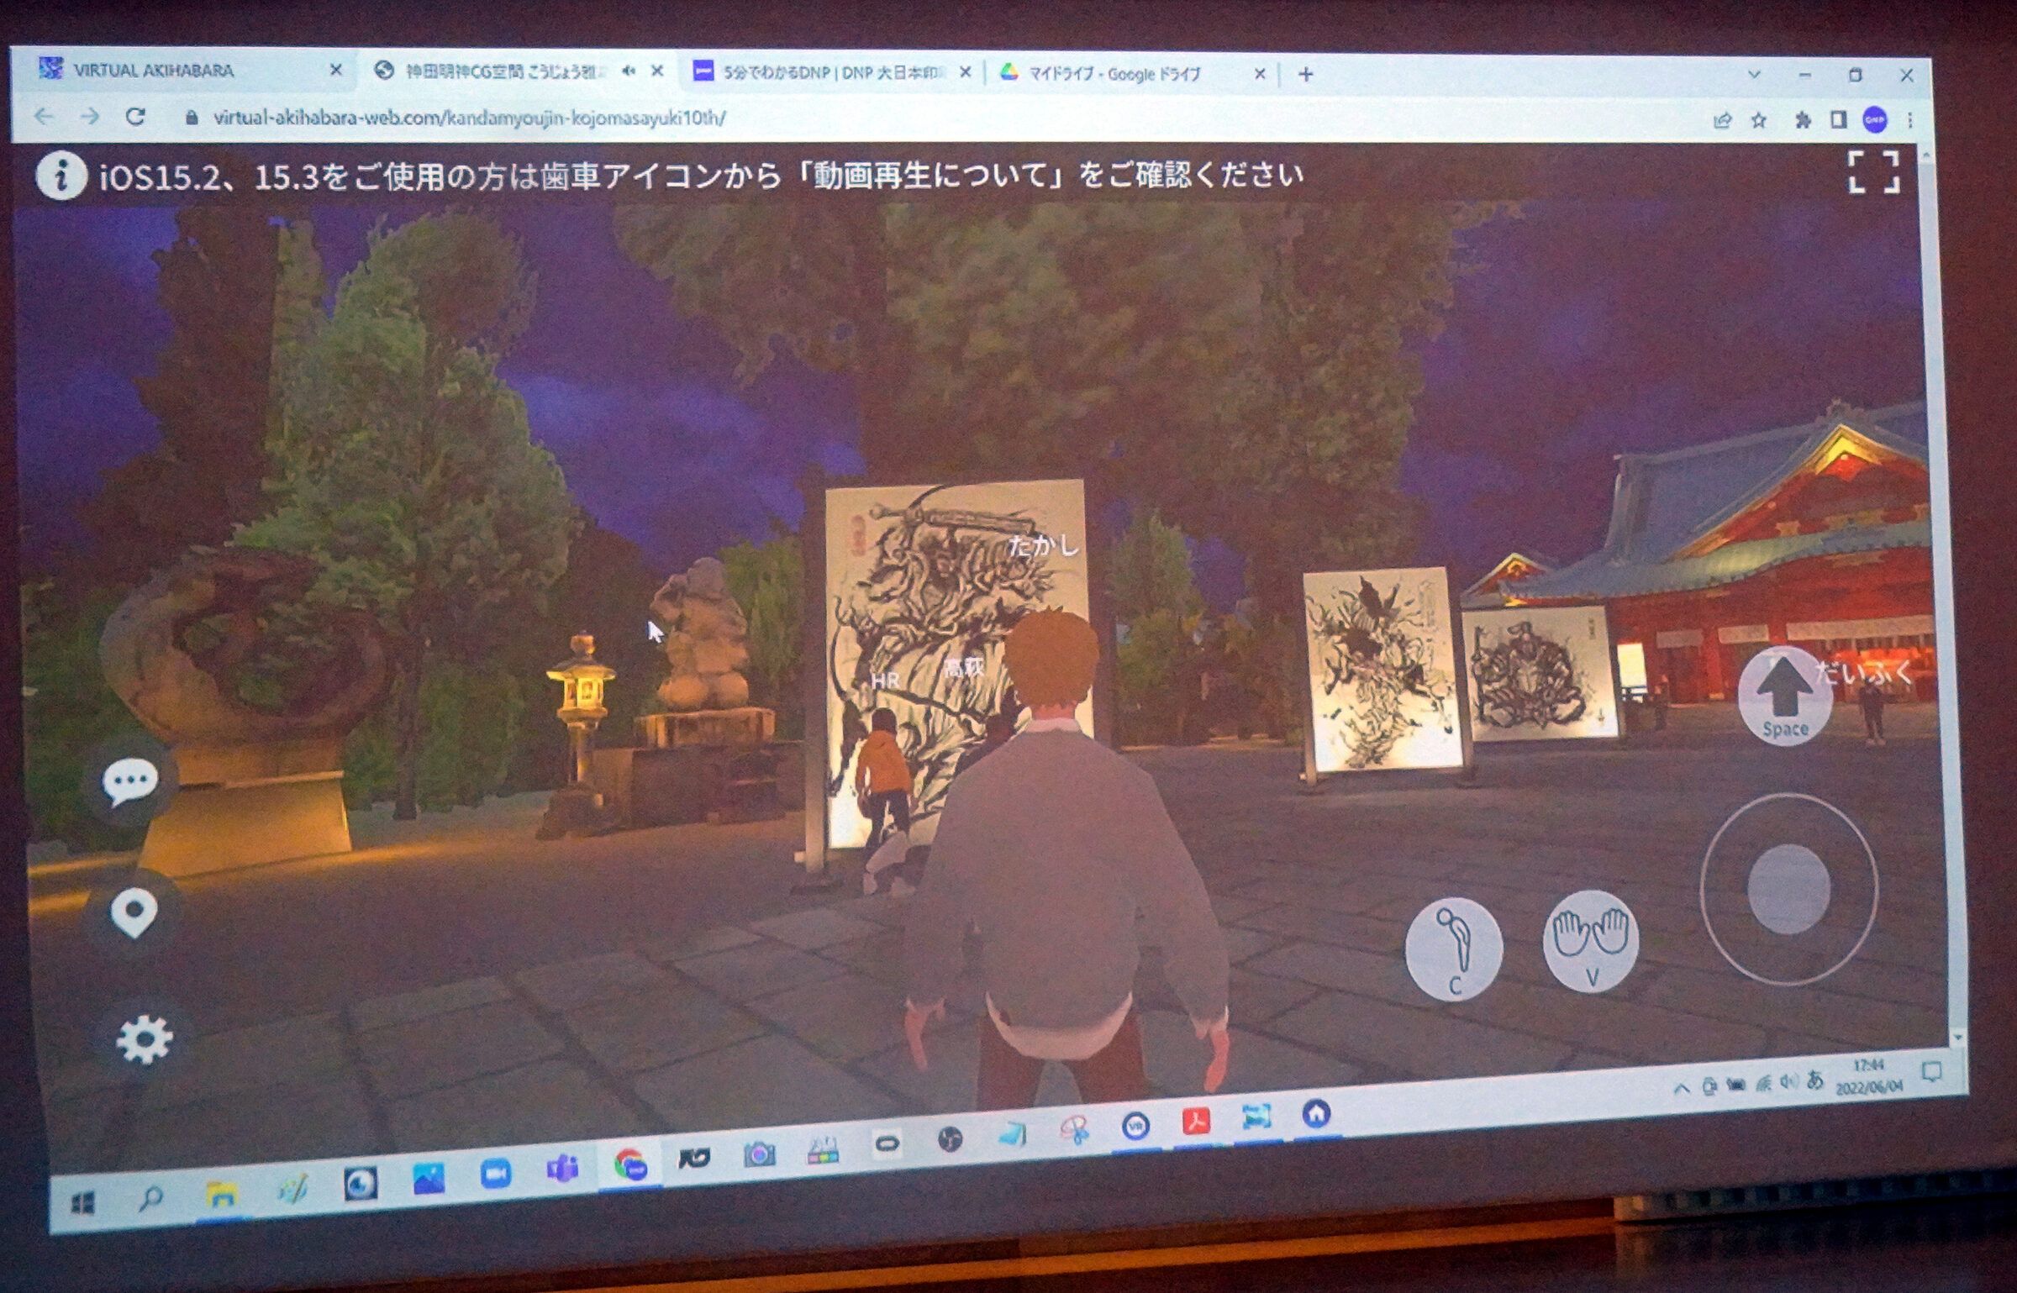
Task: Toggle the browser side panel icon
Action: click(x=1838, y=120)
